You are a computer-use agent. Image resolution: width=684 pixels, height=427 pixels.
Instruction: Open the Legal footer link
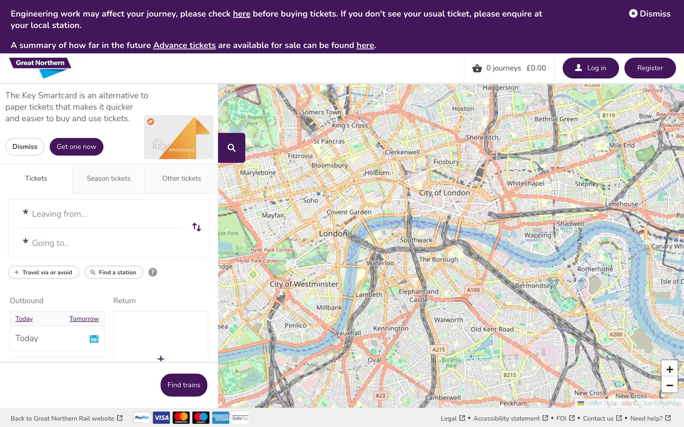(453, 418)
